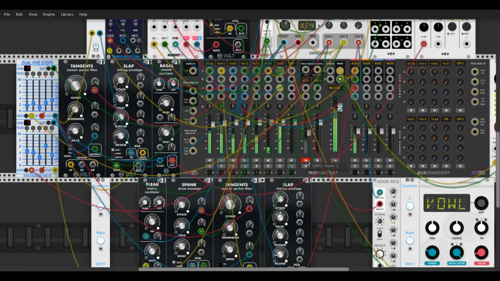Click the AUXA label on the MixMaster aux returns
Image resolution: width=500 pixels, height=281 pixels.
coord(355,63)
